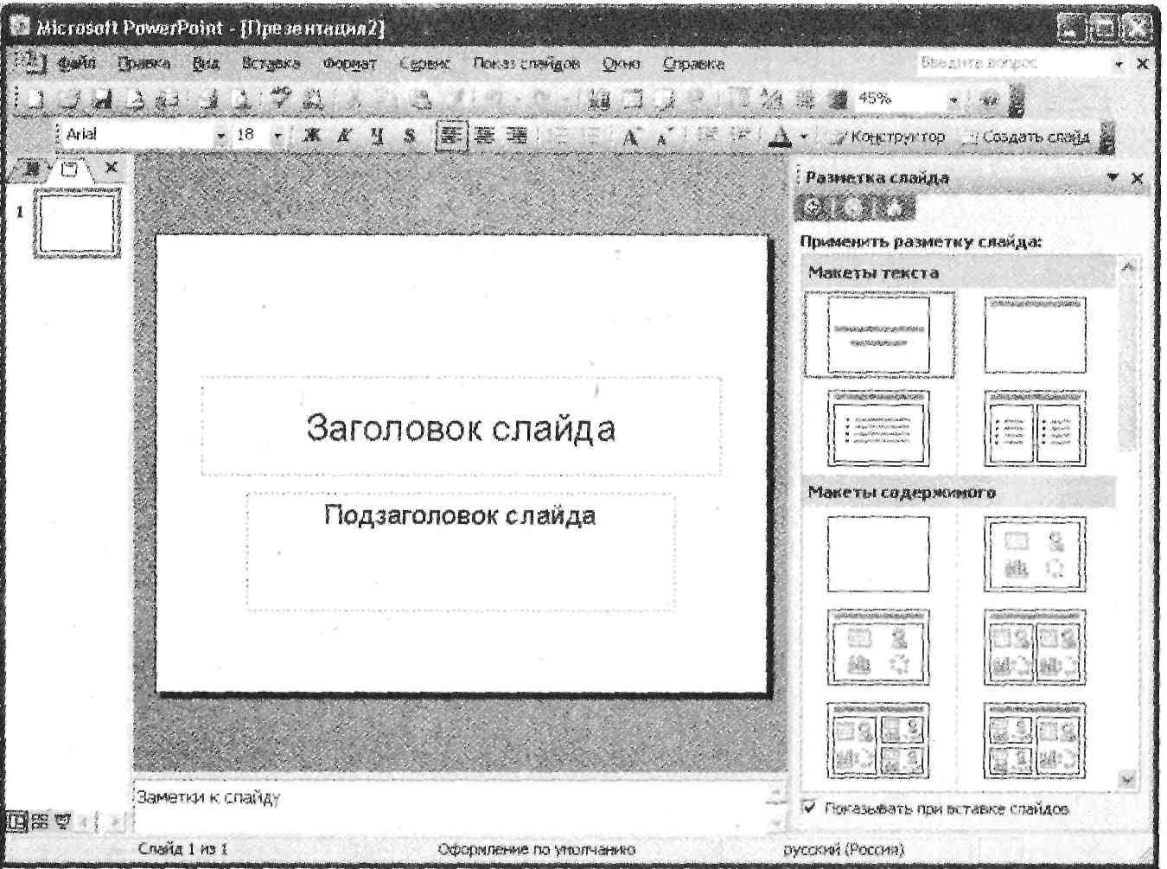The image size is (1167, 869).
Task: Expand formatting toolbar options at the end
Action: [1108, 137]
